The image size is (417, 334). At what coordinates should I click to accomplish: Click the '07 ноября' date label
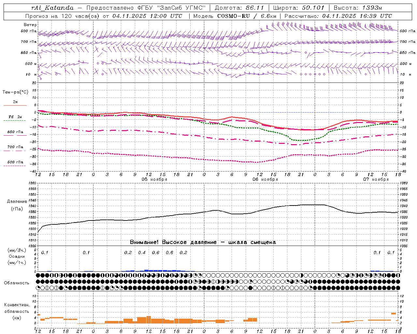(x=376, y=179)
